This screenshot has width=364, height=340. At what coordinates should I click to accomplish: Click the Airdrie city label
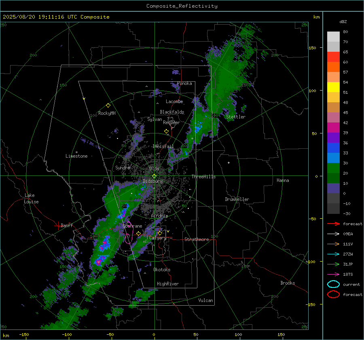[159, 216]
